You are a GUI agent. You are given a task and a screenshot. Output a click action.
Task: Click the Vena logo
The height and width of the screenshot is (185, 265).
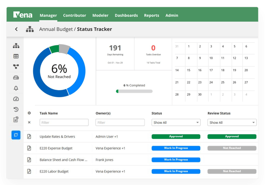[23, 15]
